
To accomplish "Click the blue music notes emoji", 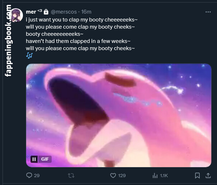I will (x=29, y=55).
